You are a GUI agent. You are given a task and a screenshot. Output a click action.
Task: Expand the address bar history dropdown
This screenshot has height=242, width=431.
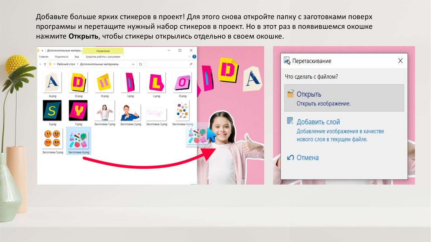pos(133,64)
